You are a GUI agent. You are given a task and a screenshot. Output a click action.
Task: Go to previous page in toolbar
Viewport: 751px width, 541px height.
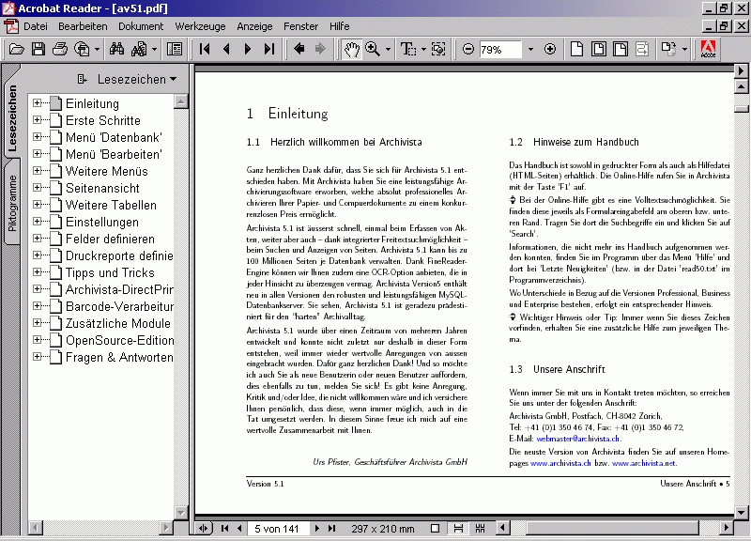point(226,49)
